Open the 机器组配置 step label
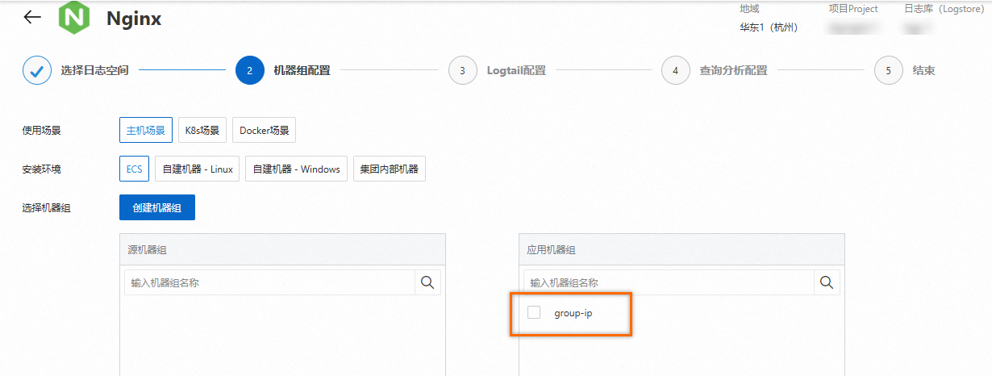The image size is (992, 376). (302, 70)
